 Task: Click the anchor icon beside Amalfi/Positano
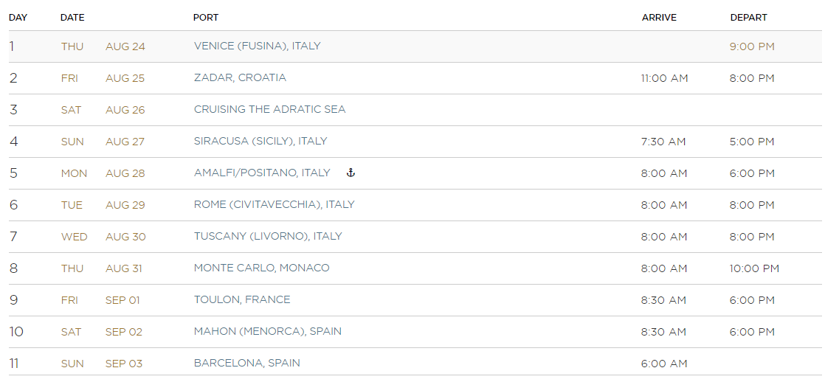point(351,173)
